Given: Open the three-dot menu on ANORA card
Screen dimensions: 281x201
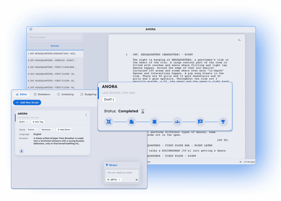Looking at the screenshot, I should tap(86, 115).
